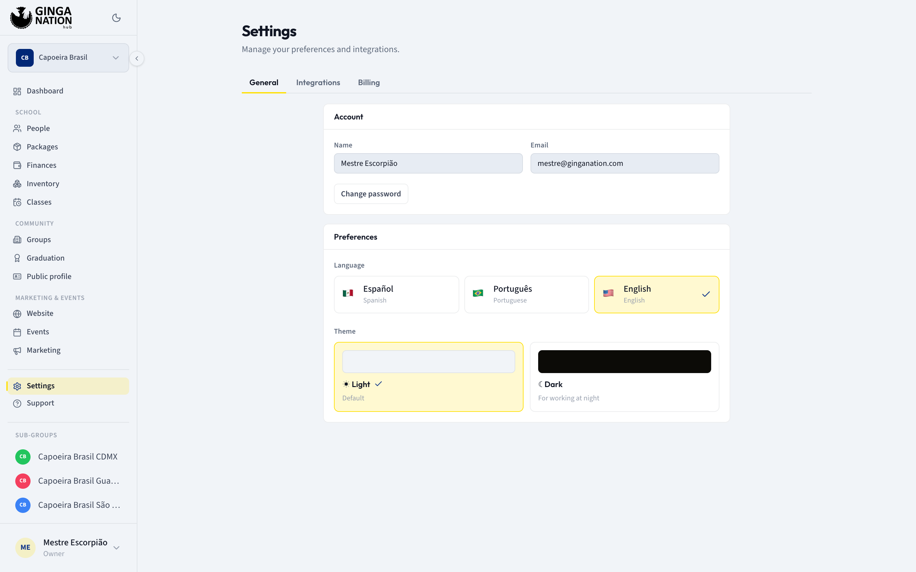
Task: Switch to the Billing tab
Action: point(369,83)
